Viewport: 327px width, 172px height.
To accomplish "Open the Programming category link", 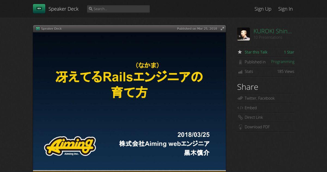I will click(x=283, y=62).
